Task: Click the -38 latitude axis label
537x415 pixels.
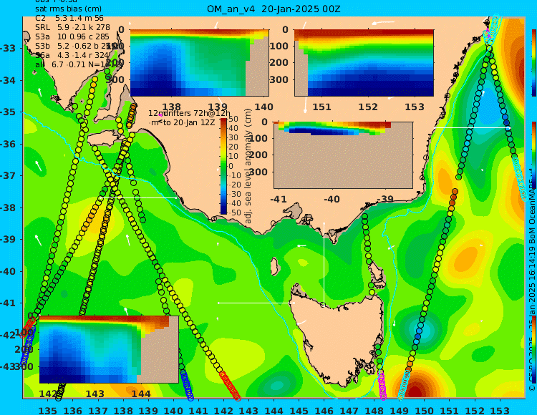Action: 8,207
